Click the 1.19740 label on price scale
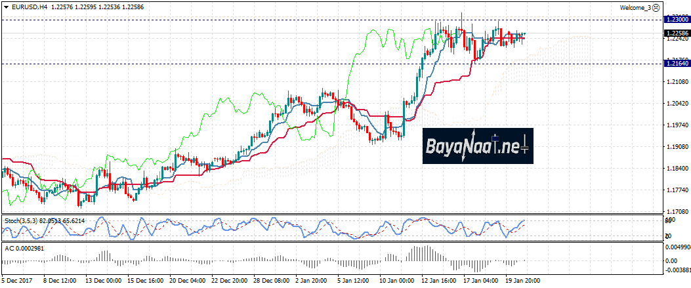The height and width of the screenshot is (288, 691). point(676,125)
